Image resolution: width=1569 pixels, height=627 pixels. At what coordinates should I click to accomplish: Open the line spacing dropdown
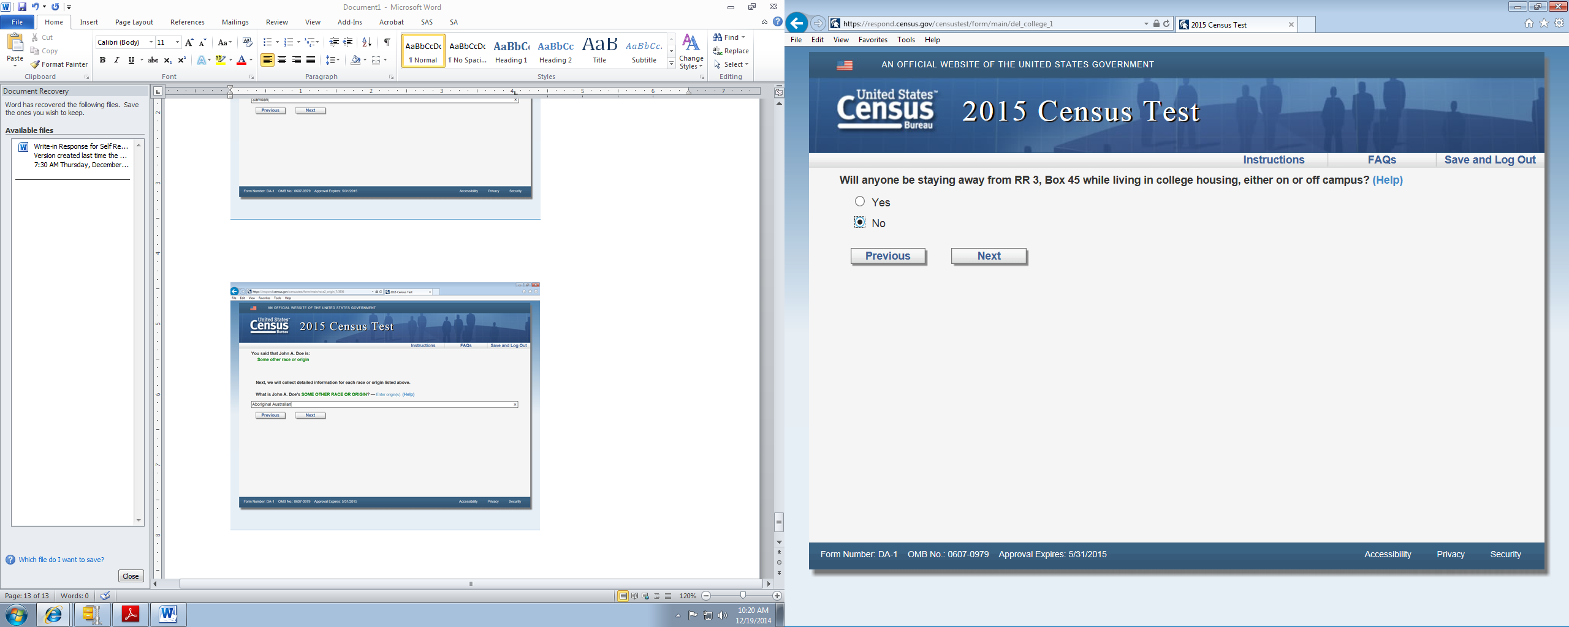coord(333,60)
